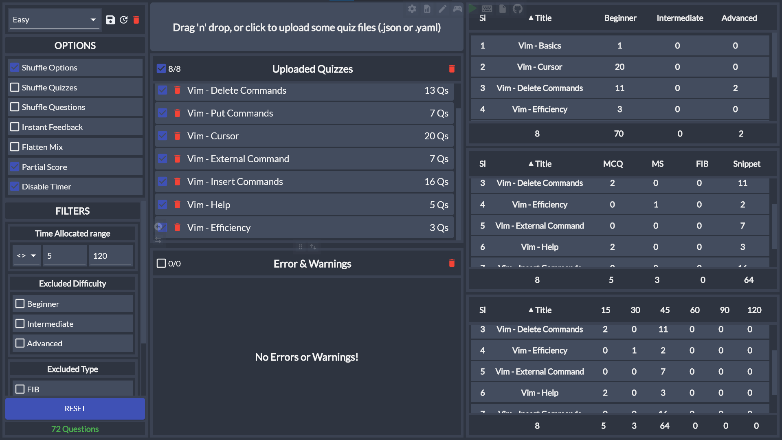Delete the Vim - Cursor quiz
Viewport: 782px width, 440px height.
coord(177,136)
